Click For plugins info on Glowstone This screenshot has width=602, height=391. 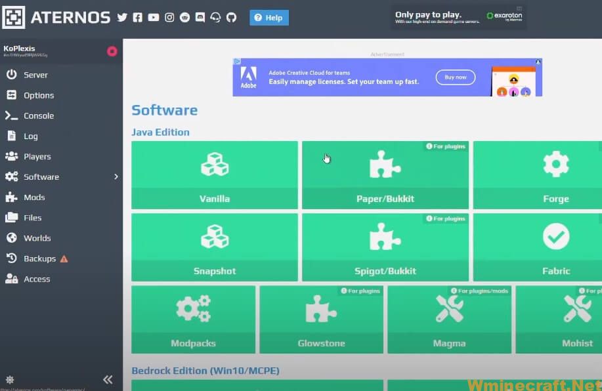360,291
